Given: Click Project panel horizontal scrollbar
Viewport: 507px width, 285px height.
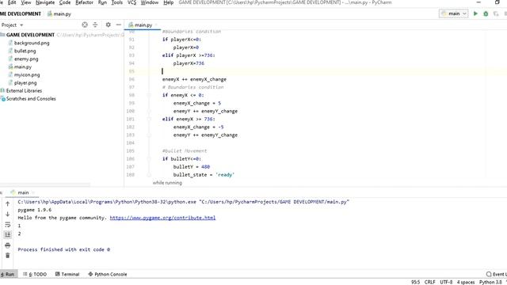Looking at the screenshot, I should [45, 185].
